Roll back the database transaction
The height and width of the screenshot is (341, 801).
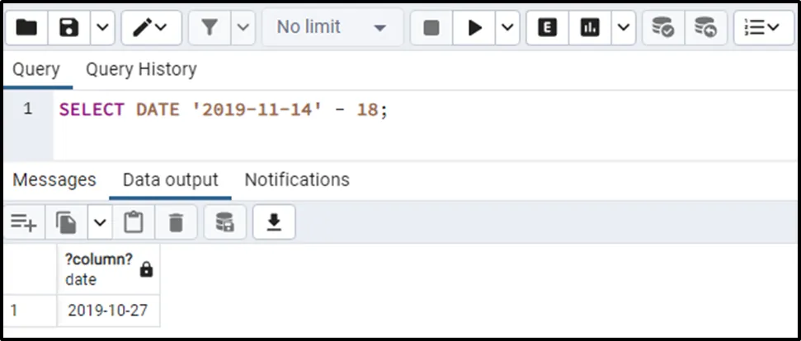click(704, 28)
